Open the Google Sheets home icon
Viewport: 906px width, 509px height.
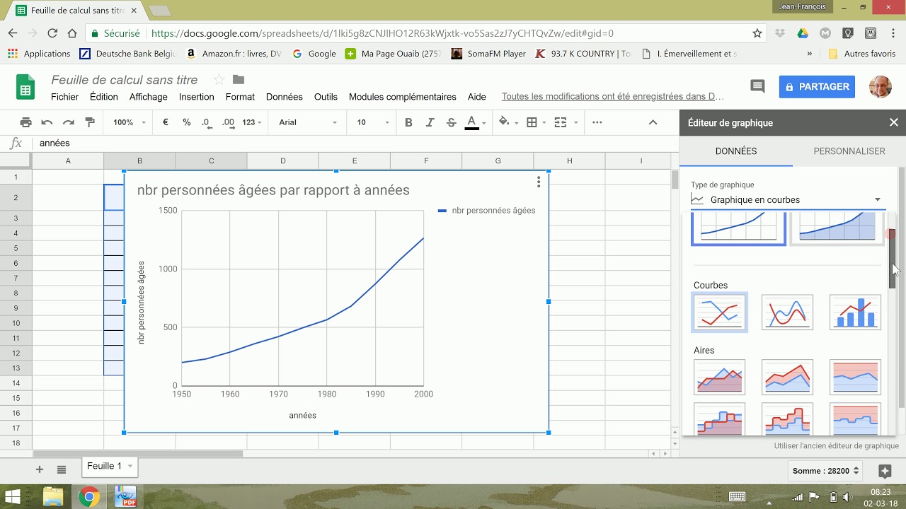pos(25,87)
